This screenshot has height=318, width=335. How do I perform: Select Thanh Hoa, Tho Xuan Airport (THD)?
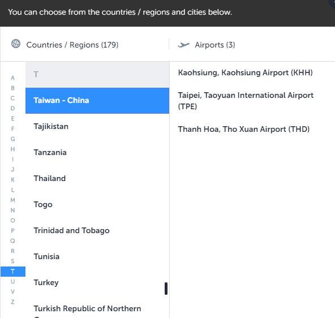244,129
